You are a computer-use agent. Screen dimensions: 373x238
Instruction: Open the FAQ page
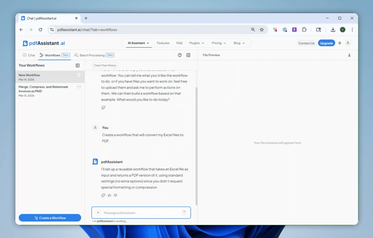coord(179,43)
